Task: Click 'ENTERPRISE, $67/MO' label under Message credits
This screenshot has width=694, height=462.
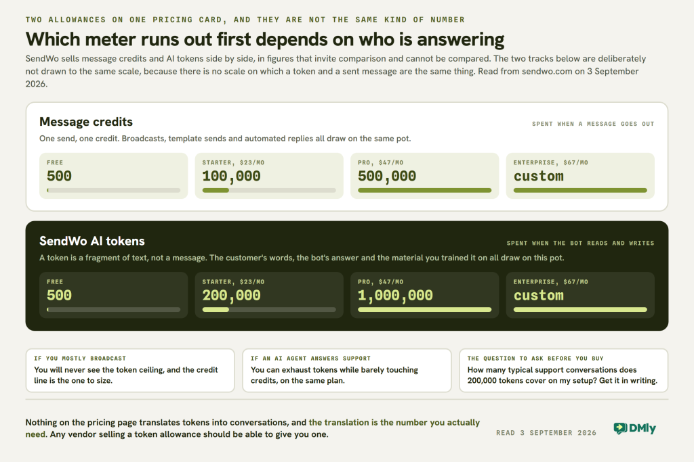Action: click(x=550, y=162)
